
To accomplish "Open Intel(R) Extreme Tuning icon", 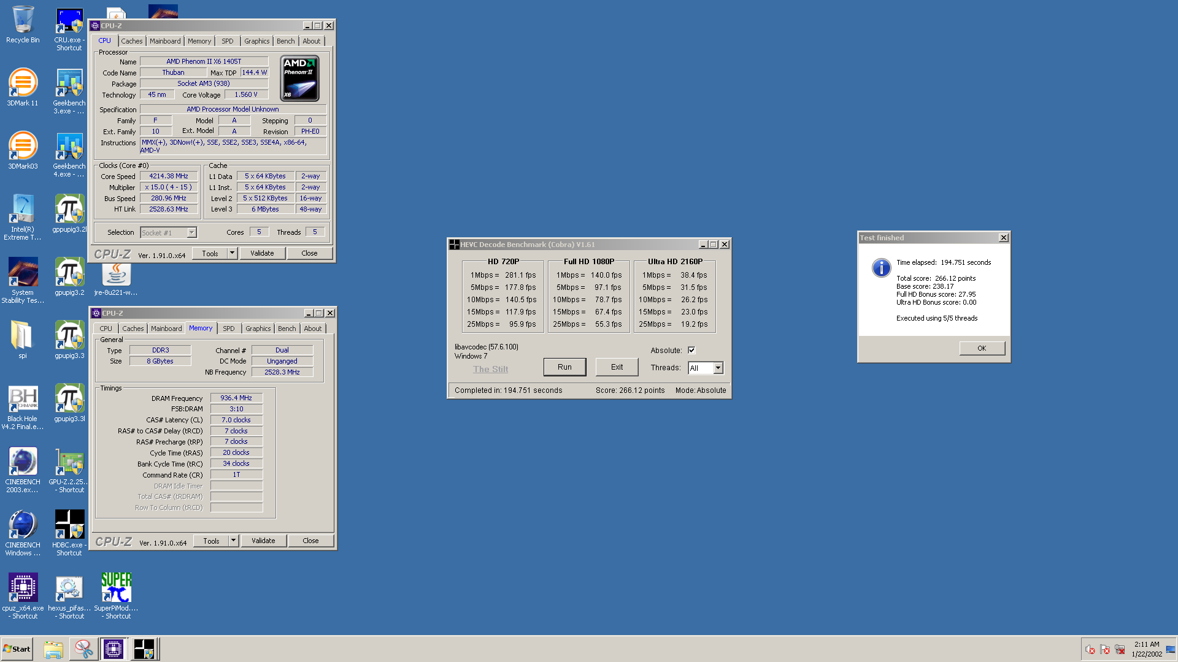I will [23, 217].
